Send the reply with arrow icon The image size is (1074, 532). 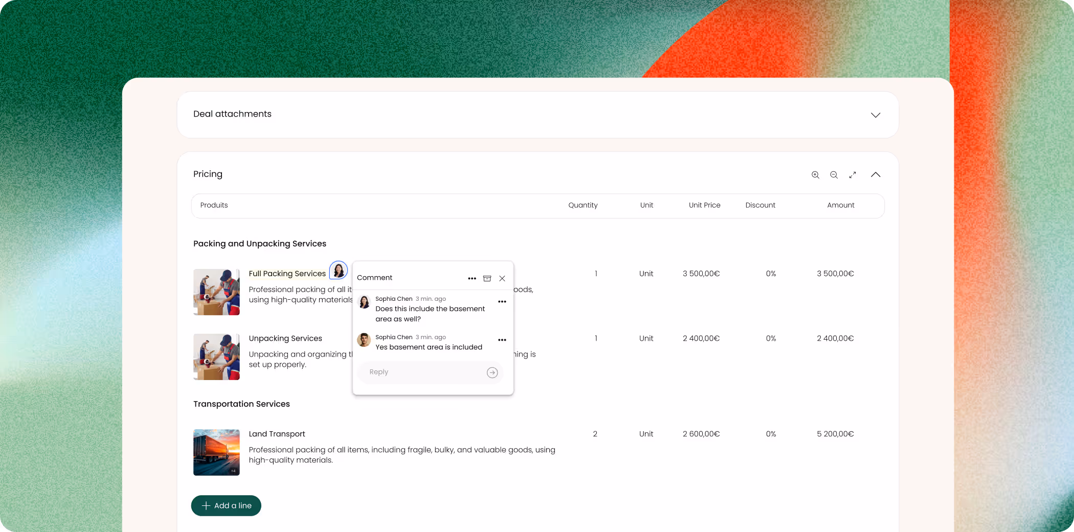tap(492, 372)
